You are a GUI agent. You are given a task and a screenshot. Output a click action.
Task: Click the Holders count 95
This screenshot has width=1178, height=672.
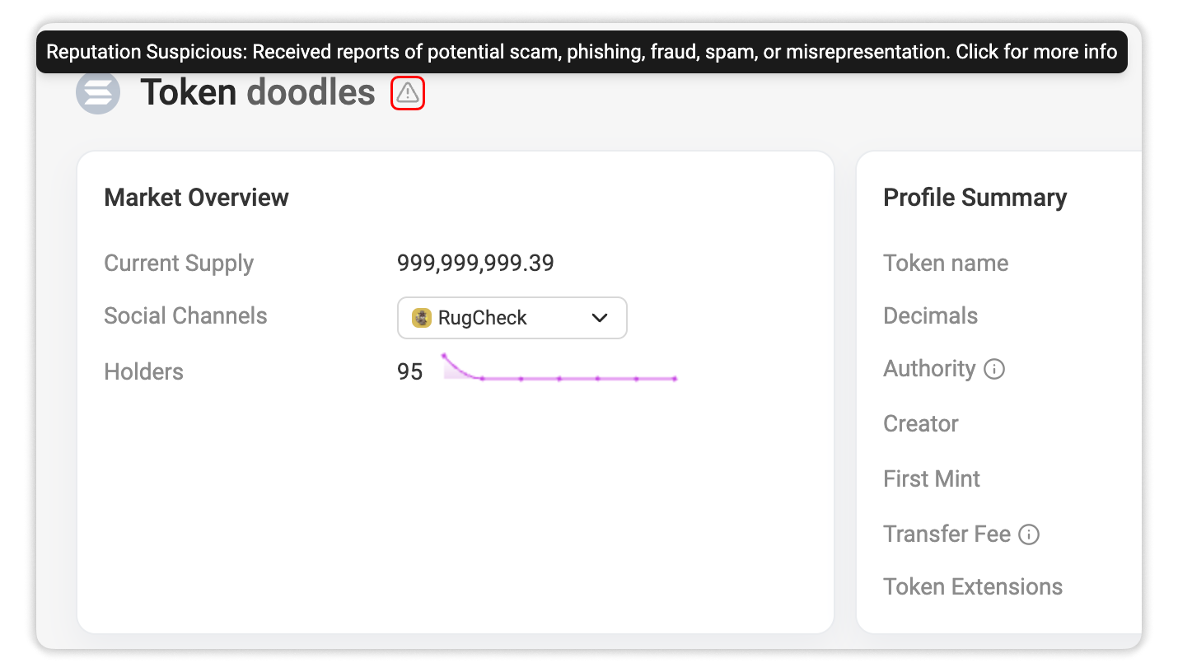(409, 372)
